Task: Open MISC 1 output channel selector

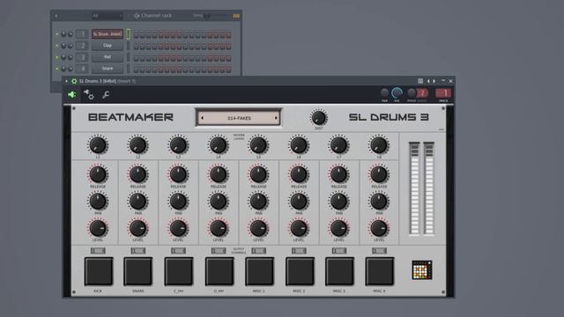Action: [259, 250]
